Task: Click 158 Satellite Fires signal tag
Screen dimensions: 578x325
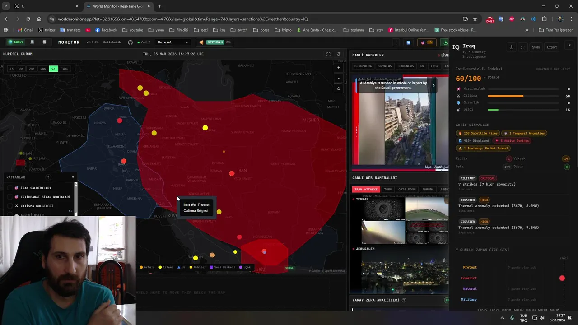Action: [478, 133]
